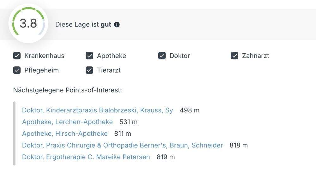Select Ergotherapie C. Mareike Petersen link
The height and width of the screenshot is (173, 316).
click(86, 157)
